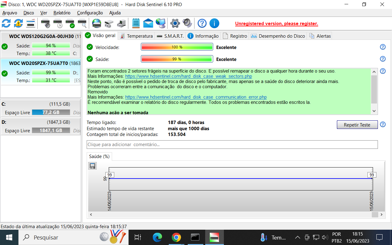This screenshot has height=245, width=392.
Task: Open the Ajuda menu
Action: (115, 13)
